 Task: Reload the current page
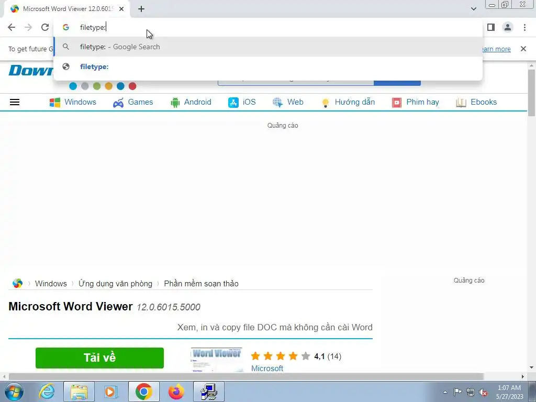[45, 27]
